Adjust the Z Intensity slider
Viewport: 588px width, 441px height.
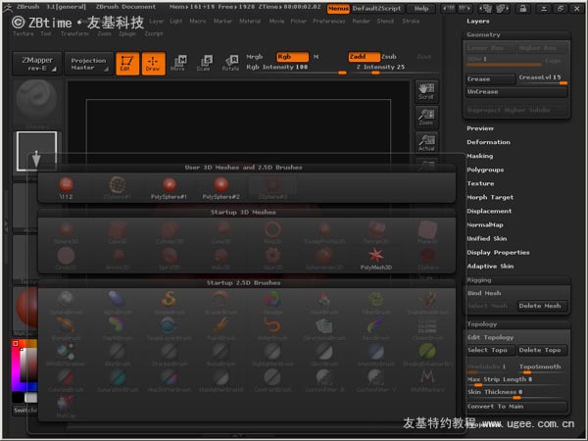tap(396, 69)
